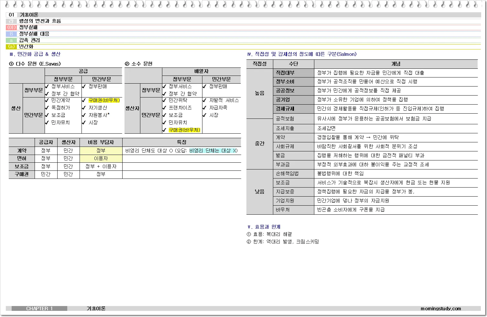
Task: Select the Salmon classification section title
Action: click(x=302, y=54)
